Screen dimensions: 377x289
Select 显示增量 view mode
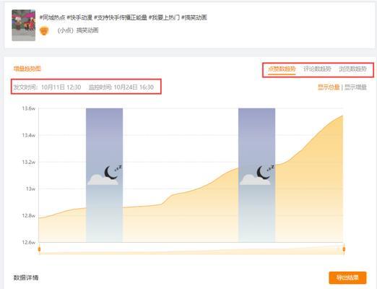pos(355,87)
